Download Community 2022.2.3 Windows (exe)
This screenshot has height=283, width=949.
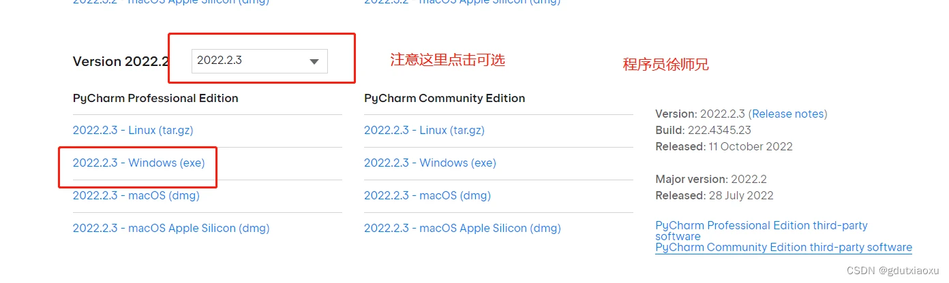point(430,163)
